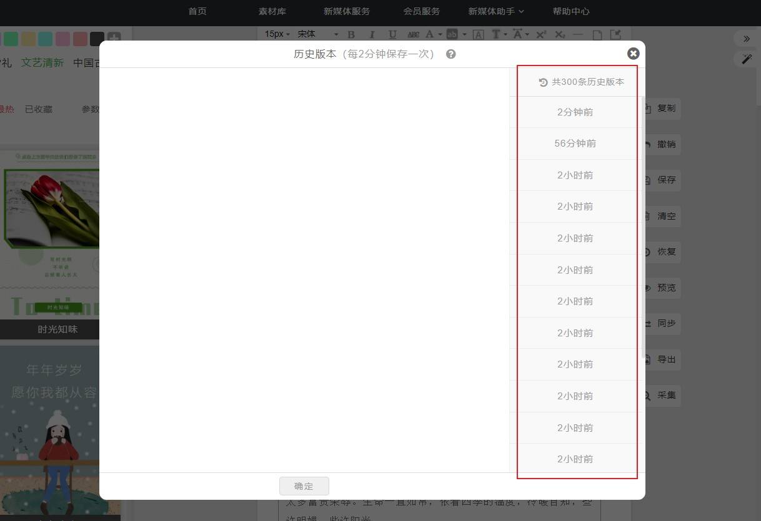Toggle underline text formatting
Screen dimensions: 761x521
click(392, 34)
